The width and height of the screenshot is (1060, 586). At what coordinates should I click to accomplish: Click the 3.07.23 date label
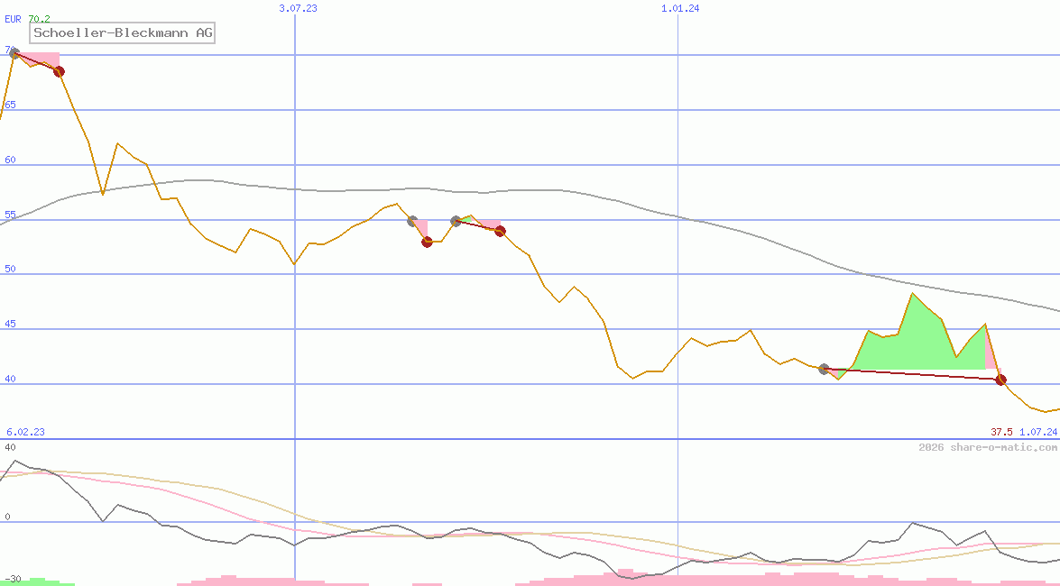coord(298,8)
